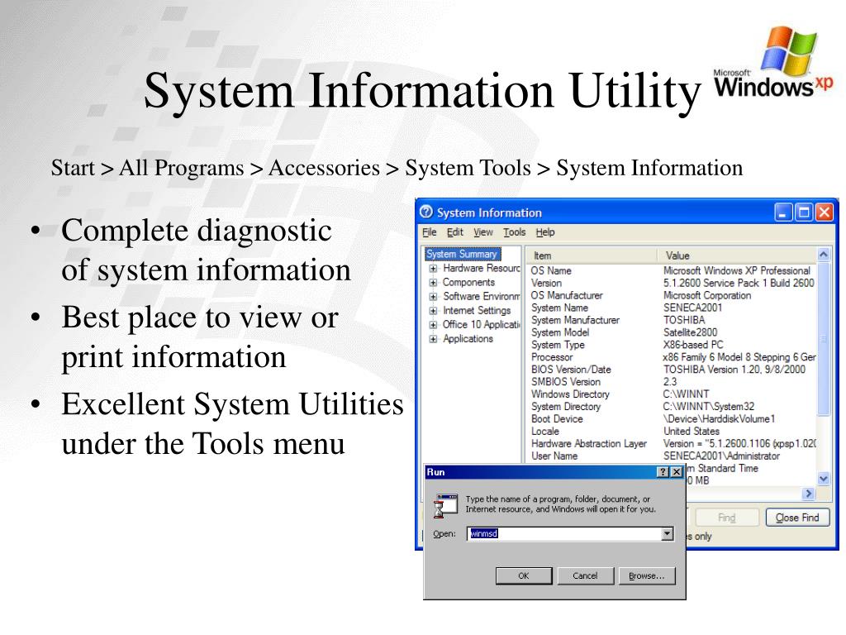This screenshot has width=846, height=635.
Task: Click the value United States
Action: (692, 432)
